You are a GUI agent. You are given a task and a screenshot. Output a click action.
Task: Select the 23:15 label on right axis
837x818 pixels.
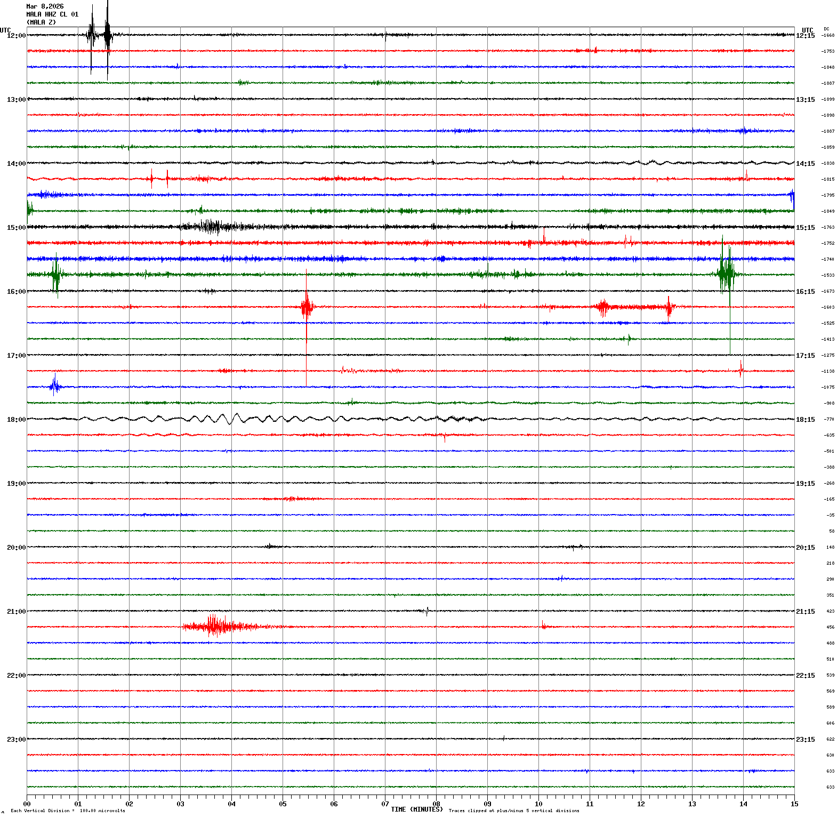pos(805,740)
